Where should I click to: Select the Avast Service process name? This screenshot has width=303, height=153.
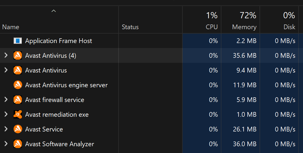tap(44, 129)
